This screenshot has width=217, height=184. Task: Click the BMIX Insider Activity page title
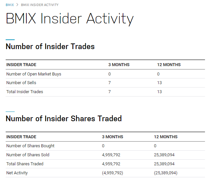tap(70, 19)
